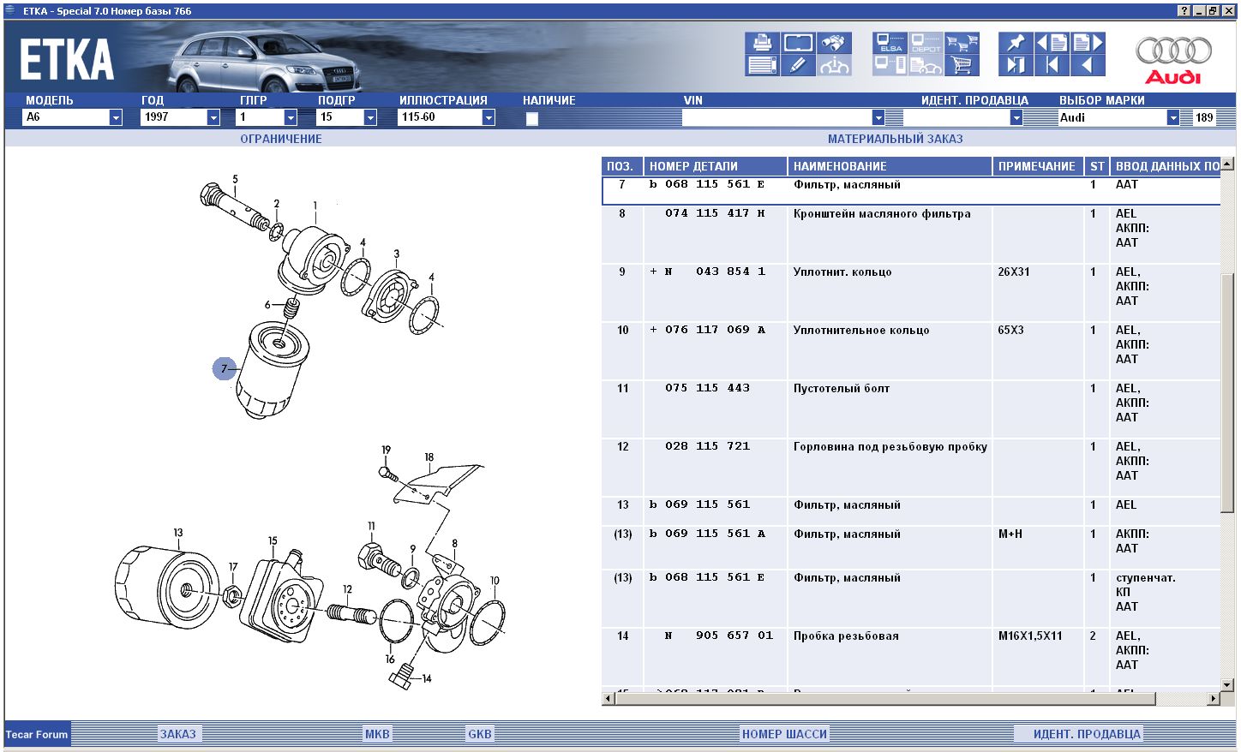Viewport: 1241px width, 752px height.
Task: Switch to the ЗАКАЗ tab
Action: tap(178, 734)
